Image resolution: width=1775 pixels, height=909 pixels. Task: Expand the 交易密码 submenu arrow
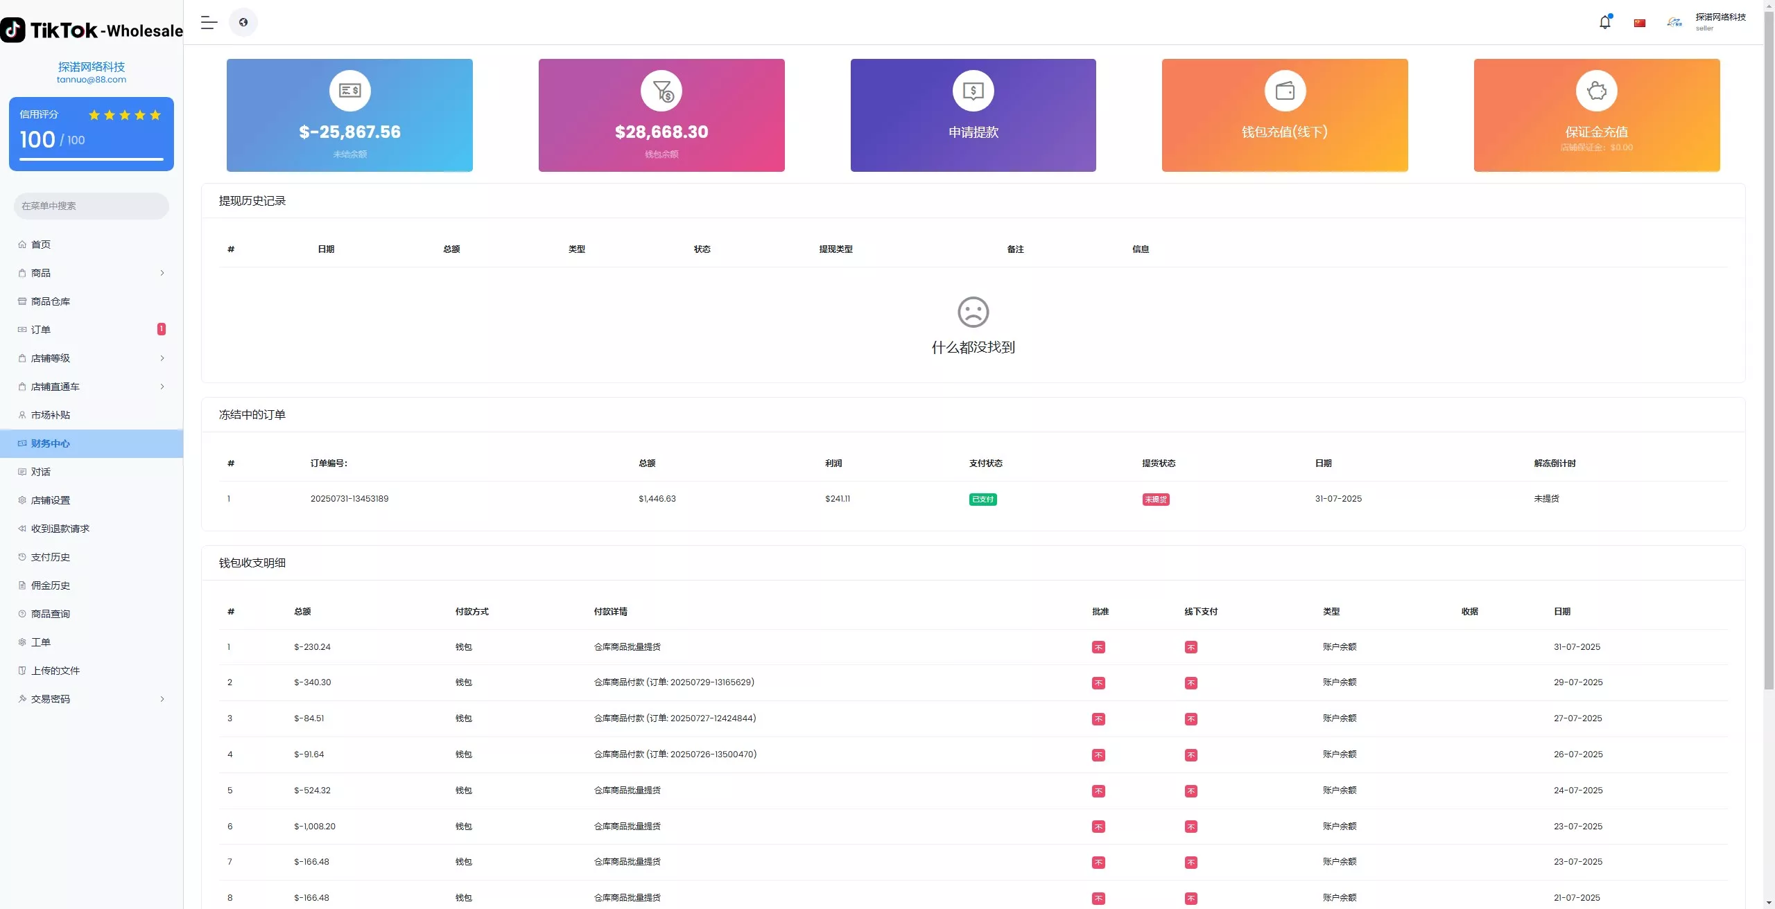tap(162, 699)
